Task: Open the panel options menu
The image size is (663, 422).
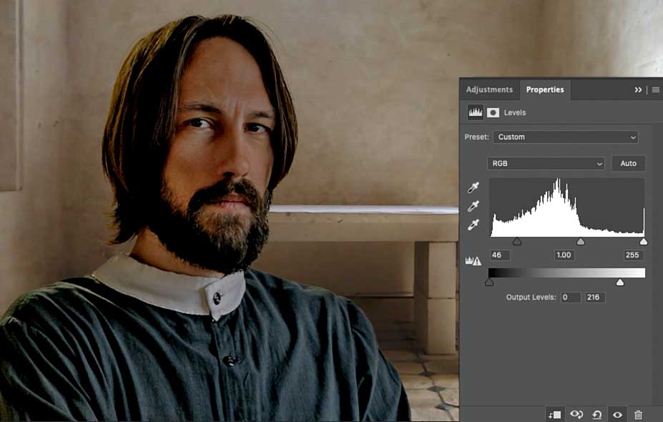Action: tap(655, 89)
